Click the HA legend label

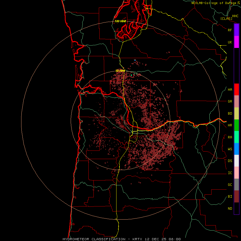pos(230,89)
